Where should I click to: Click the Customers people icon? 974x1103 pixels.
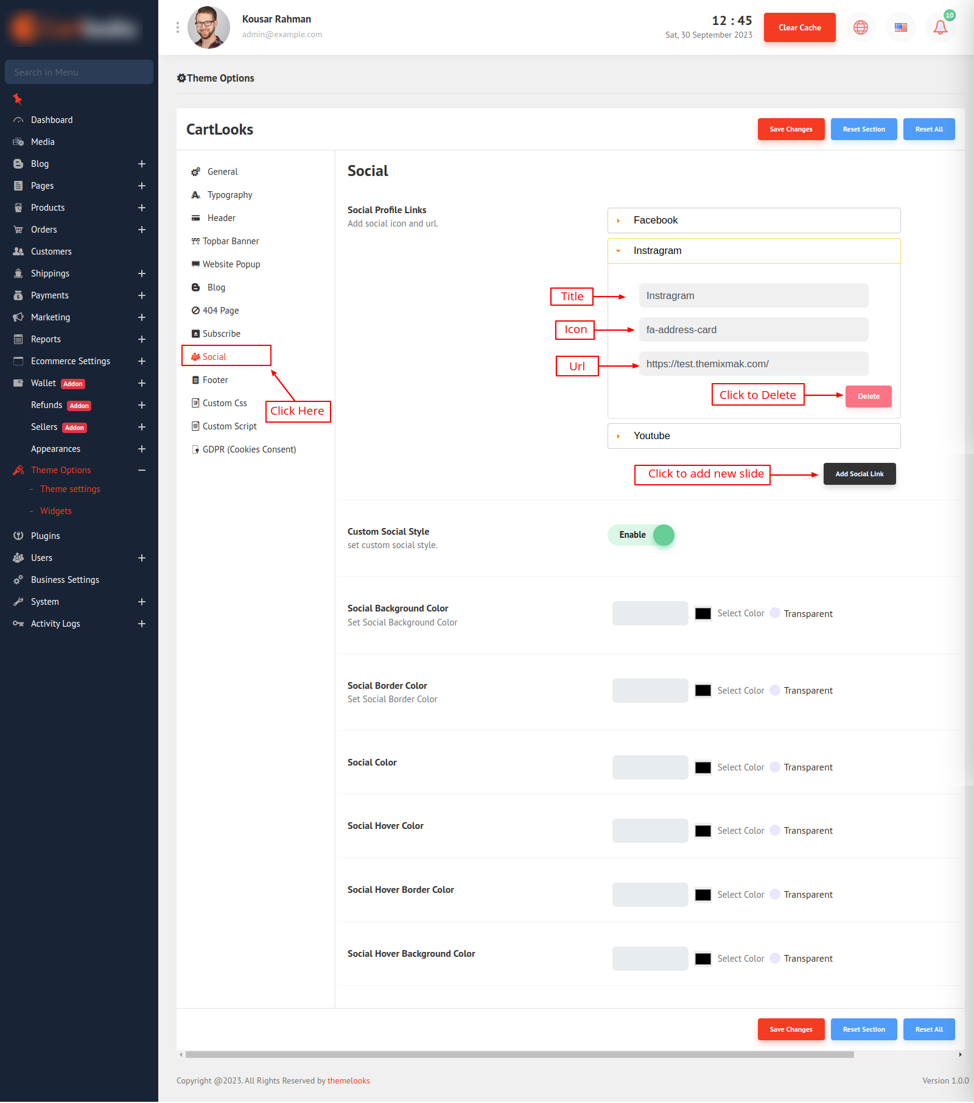[18, 252]
